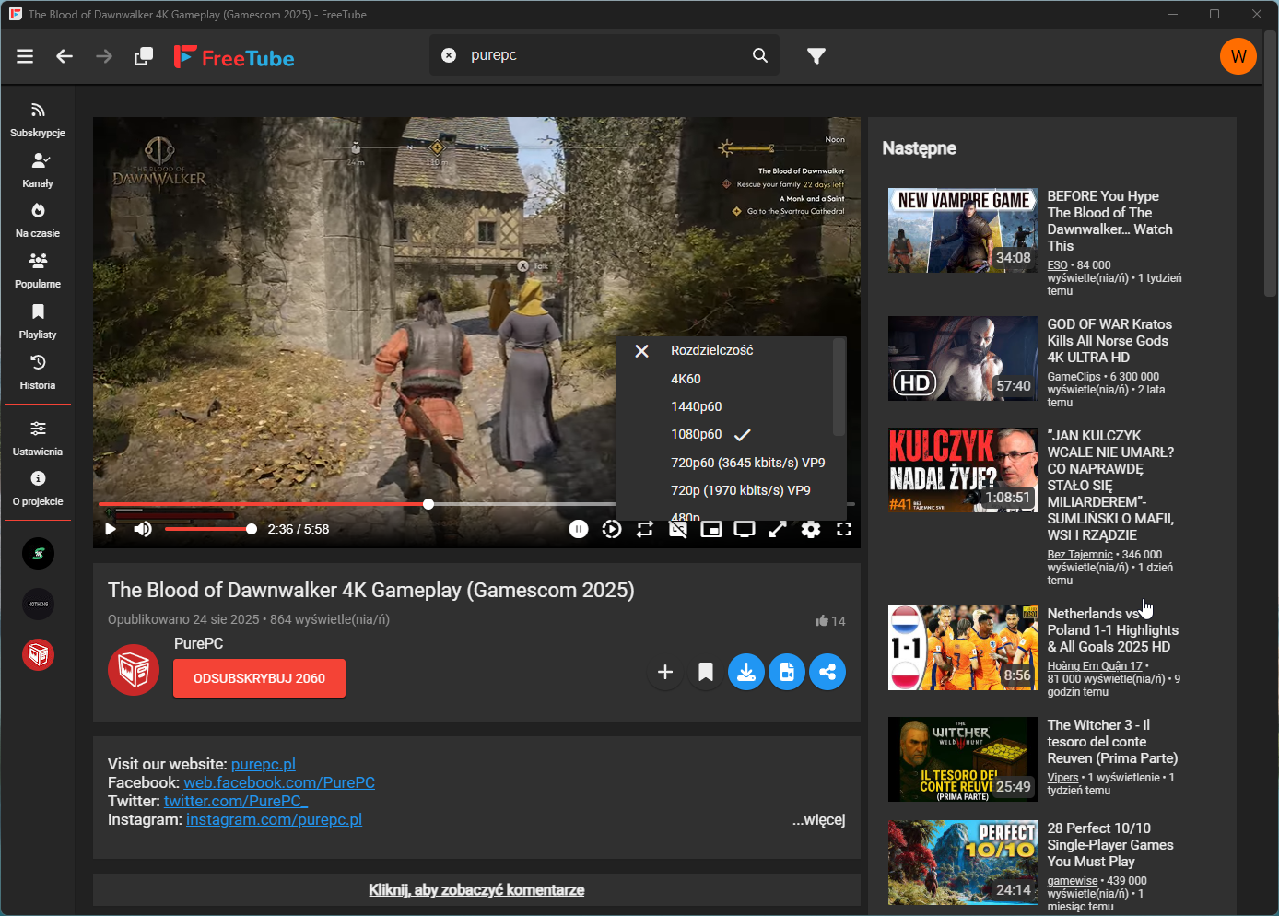Screen dimensions: 1279x916
Task: Click the ODSUBSKRYBUJ 2060 button
Action: pyautogui.click(x=259, y=678)
